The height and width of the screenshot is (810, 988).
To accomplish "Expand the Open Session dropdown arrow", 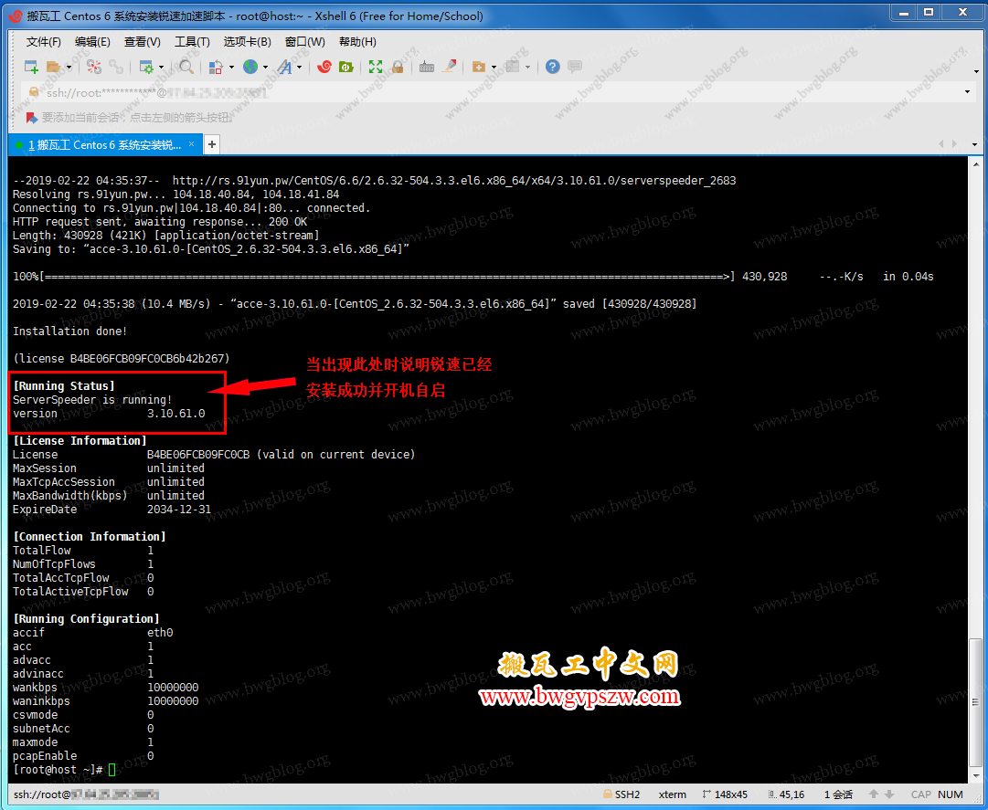I will (x=69, y=68).
